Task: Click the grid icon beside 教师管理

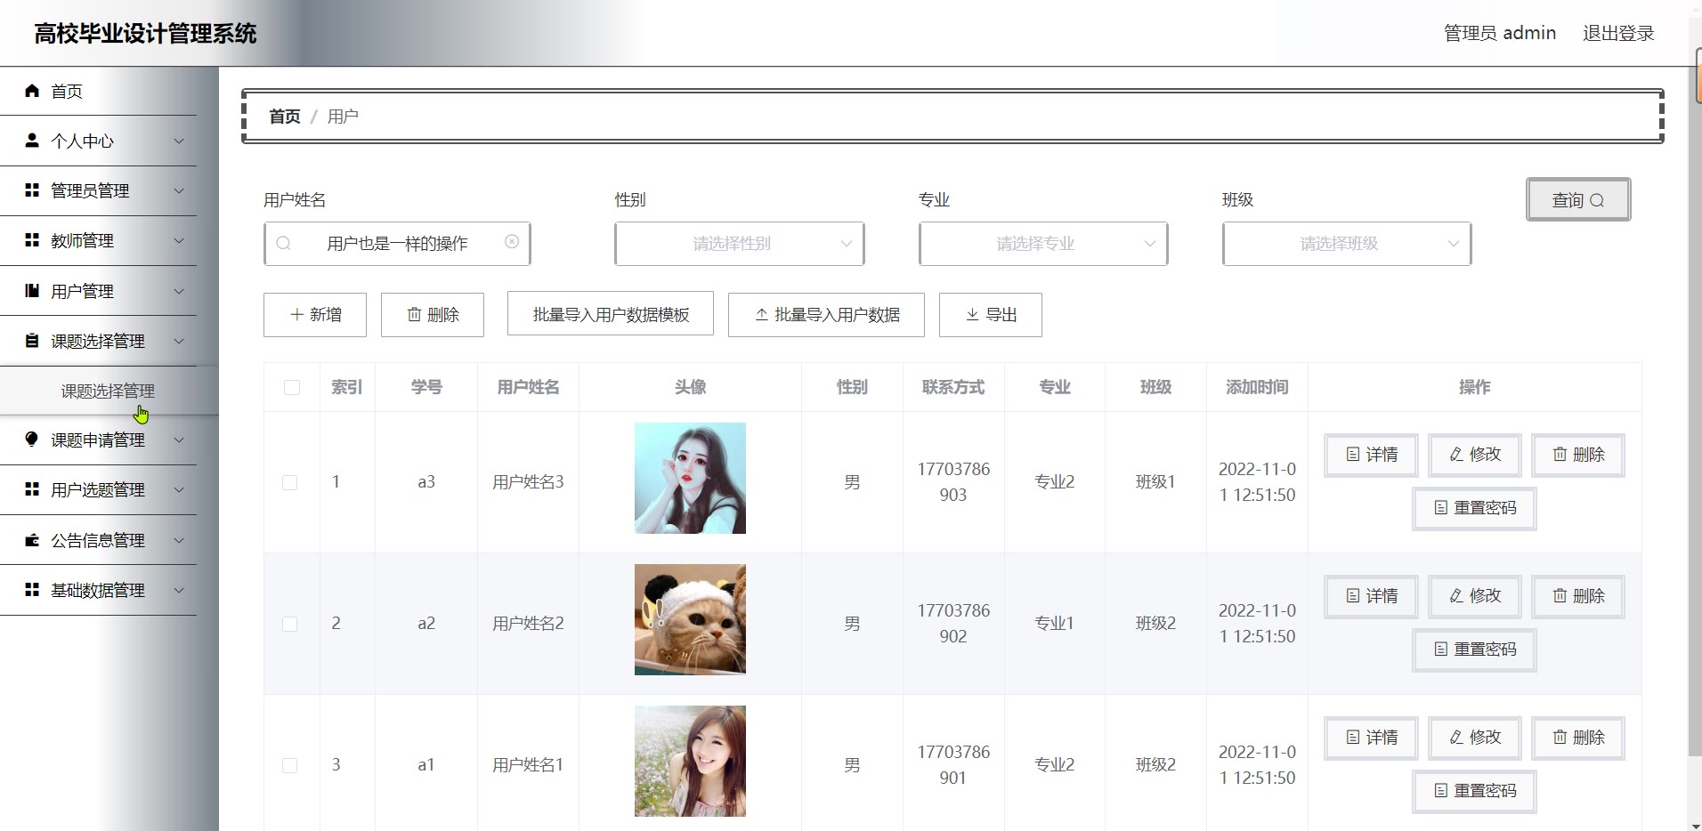Action: pyautogui.click(x=32, y=240)
